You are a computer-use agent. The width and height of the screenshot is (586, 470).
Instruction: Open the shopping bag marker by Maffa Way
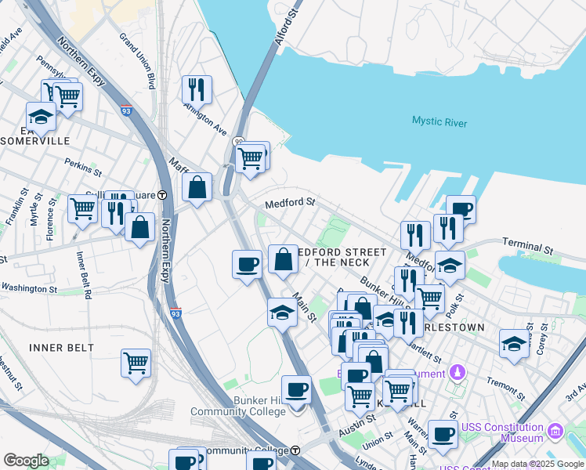click(197, 187)
